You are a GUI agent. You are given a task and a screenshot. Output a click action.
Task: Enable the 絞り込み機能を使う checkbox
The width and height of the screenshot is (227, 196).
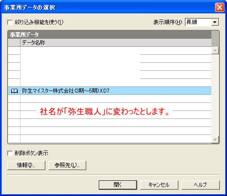click(x=10, y=23)
